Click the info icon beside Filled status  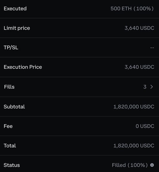click(x=152, y=165)
